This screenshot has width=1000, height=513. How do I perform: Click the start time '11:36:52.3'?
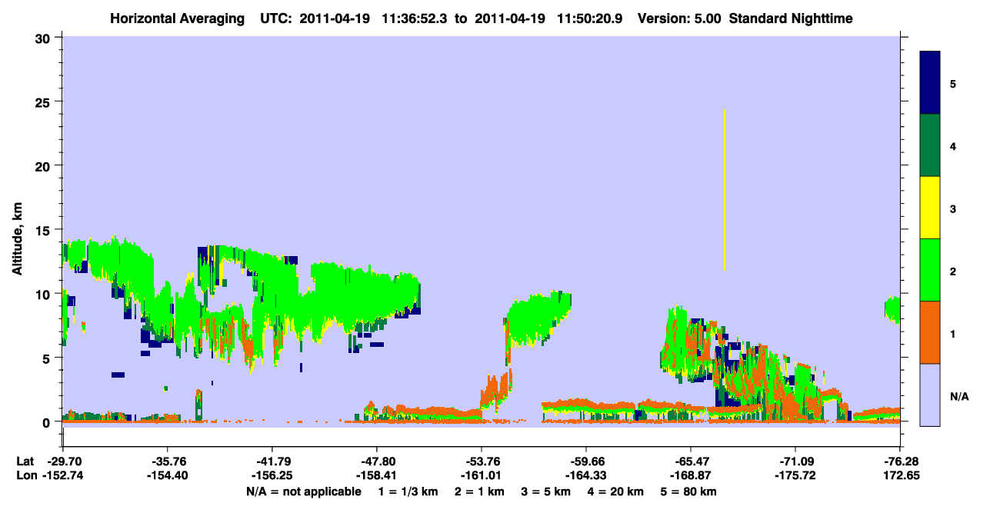(415, 18)
